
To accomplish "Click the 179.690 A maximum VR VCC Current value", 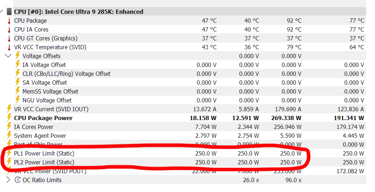I will (288, 109).
